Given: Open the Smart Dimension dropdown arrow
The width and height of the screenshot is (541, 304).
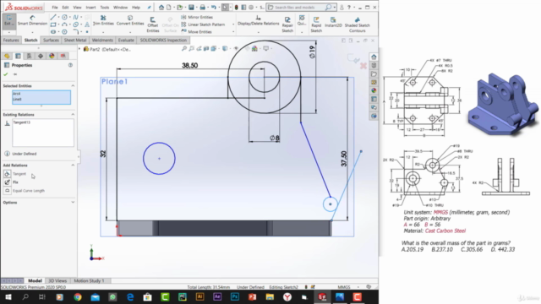Looking at the screenshot, I should click(32, 32).
